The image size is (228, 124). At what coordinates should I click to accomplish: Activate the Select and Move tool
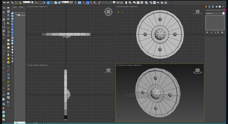[x=48, y=3]
